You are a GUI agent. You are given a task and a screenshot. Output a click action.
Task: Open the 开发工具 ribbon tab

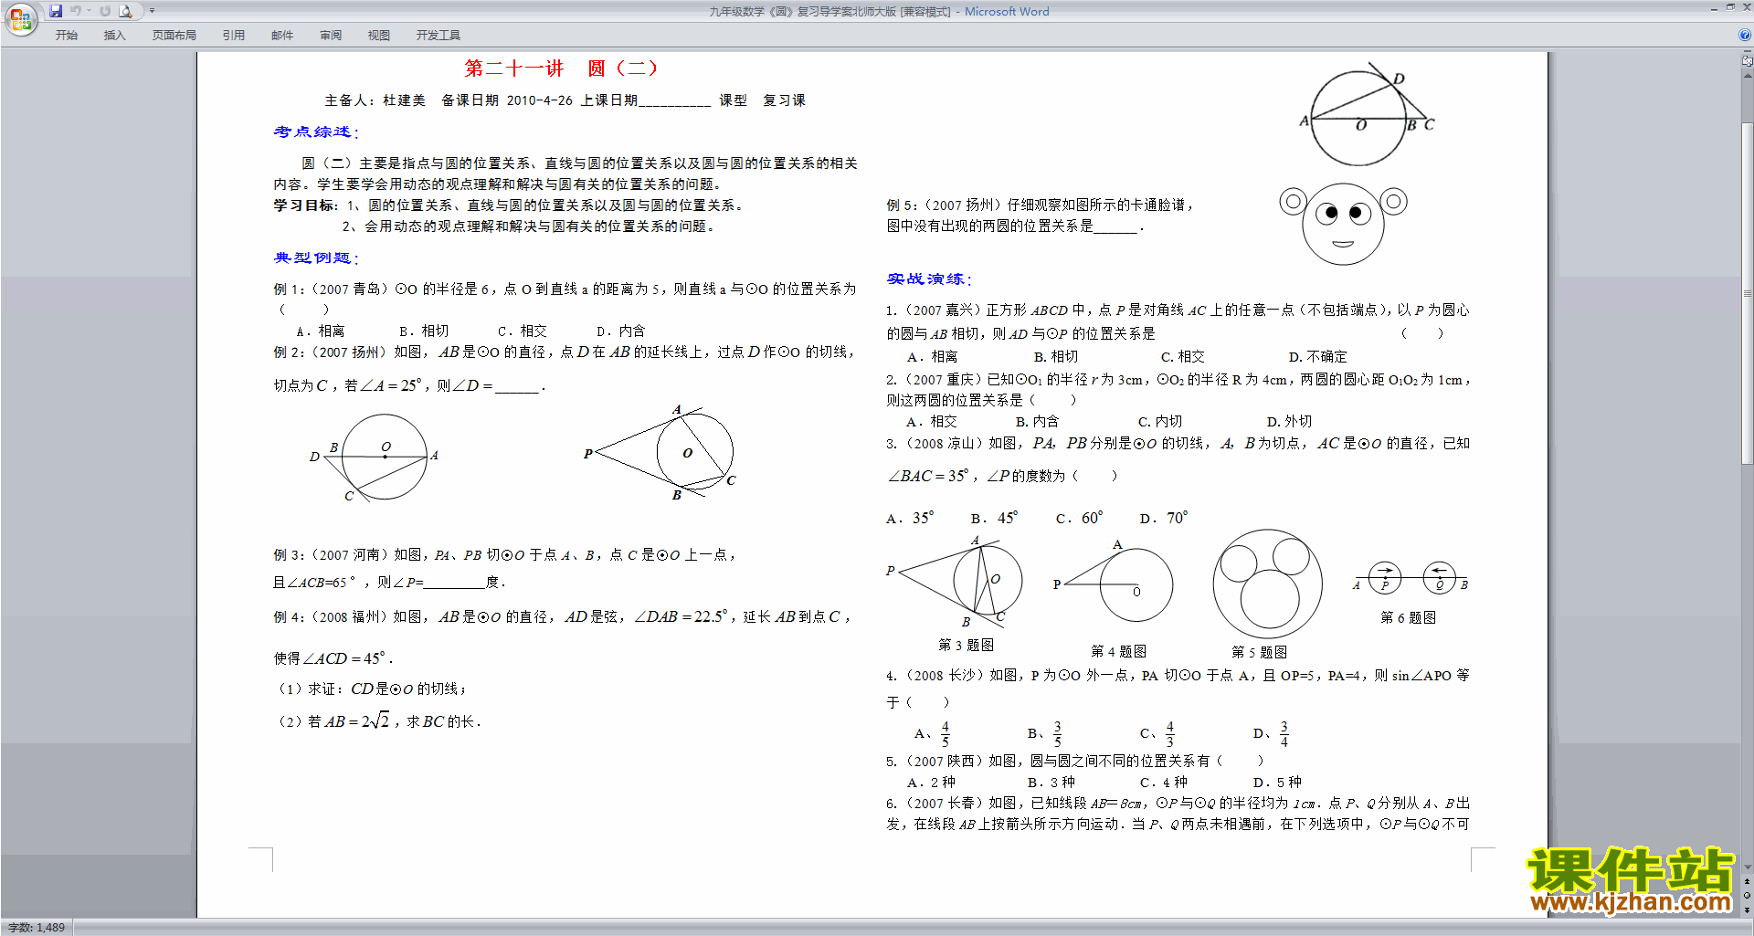(x=438, y=36)
